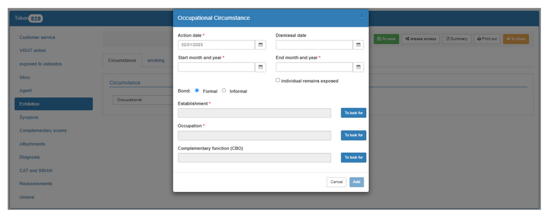This screenshot has width=547, height=217.
Task: Click the green 'To save' button
Action: pyautogui.click(x=386, y=39)
